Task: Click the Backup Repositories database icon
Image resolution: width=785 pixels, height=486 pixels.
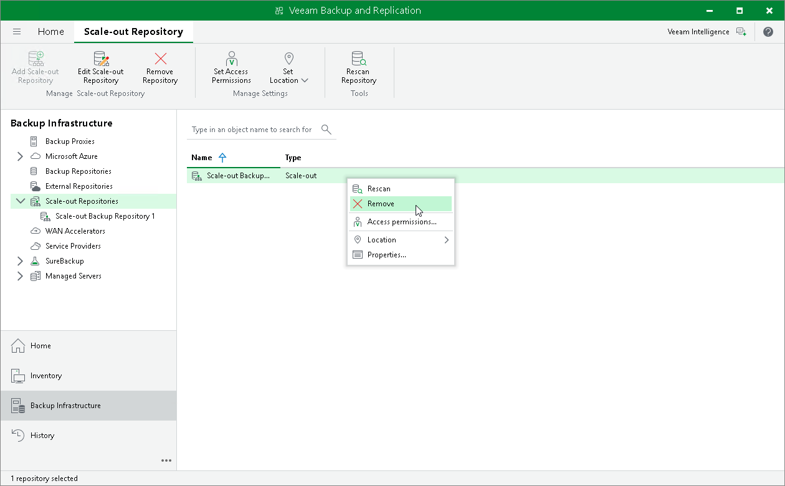Action: (34, 171)
